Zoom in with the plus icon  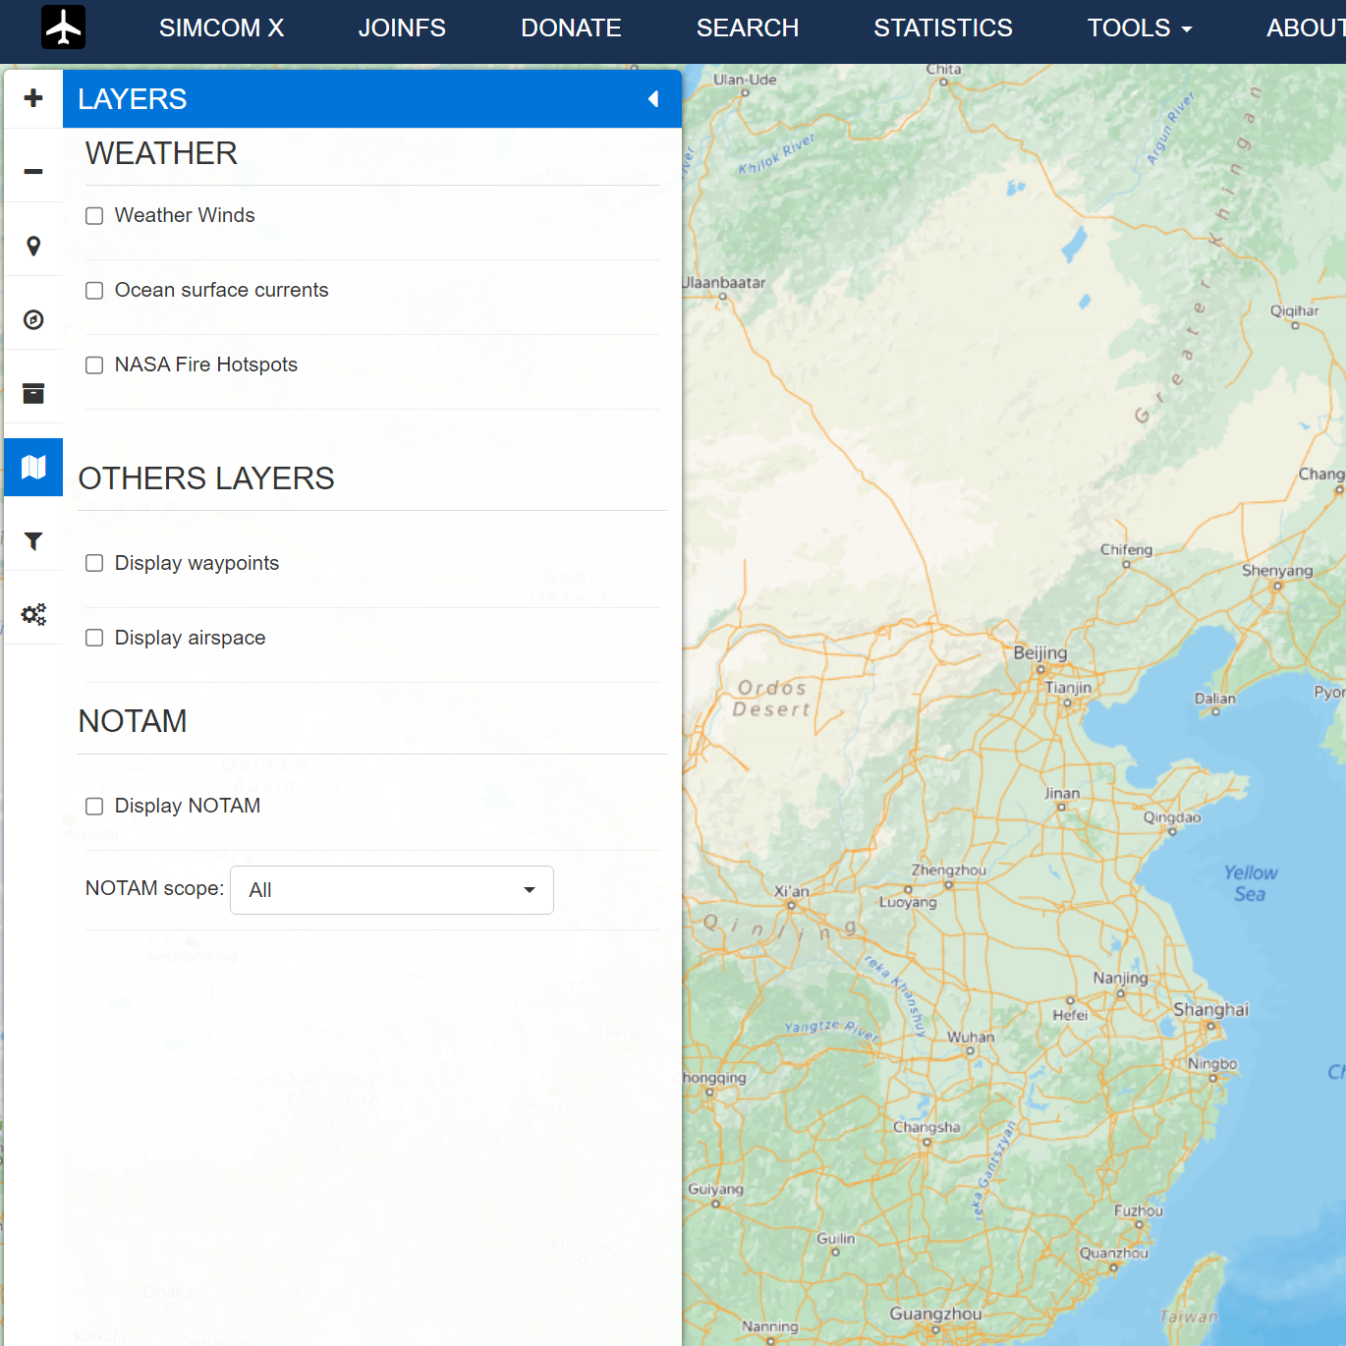33,98
